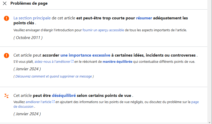Open "fournir un aperçu accessible" link

pos(103,30)
